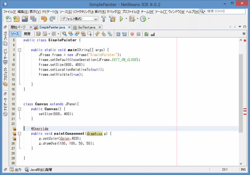Run project with the green play icon
The image size is (250, 175).
121,19
